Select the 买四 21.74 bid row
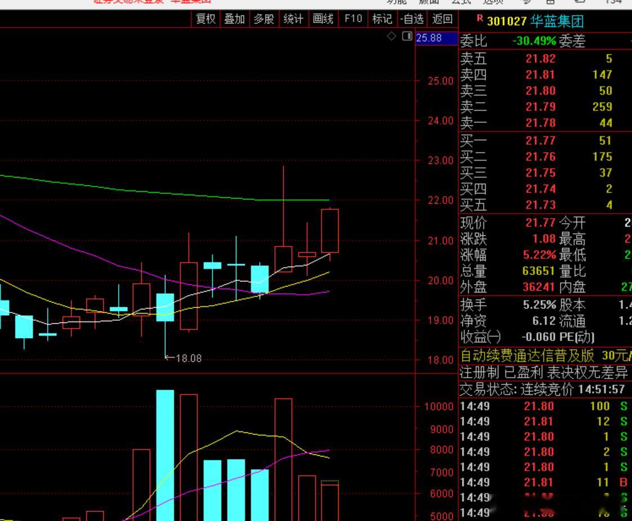632x521 pixels. pos(545,189)
